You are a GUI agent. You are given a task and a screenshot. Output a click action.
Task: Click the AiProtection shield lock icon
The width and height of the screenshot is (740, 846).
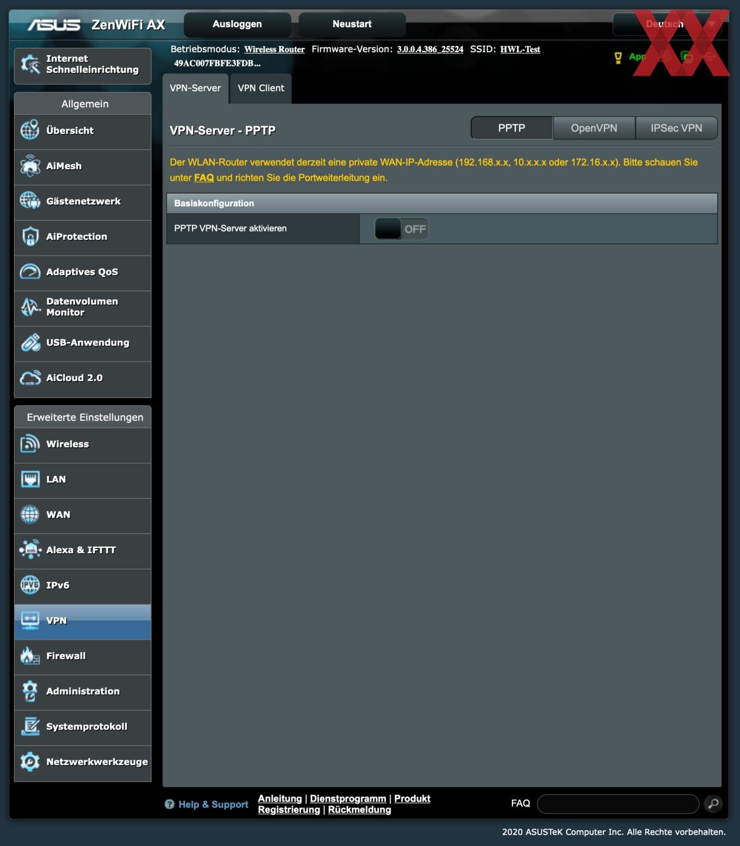[30, 236]
